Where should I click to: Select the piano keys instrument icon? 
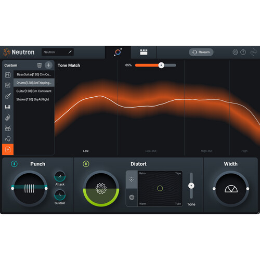coord(8,107)
